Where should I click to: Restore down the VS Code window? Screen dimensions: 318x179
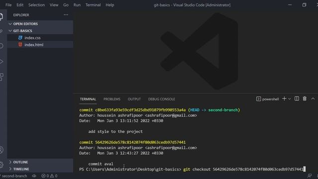click(304, 5)
